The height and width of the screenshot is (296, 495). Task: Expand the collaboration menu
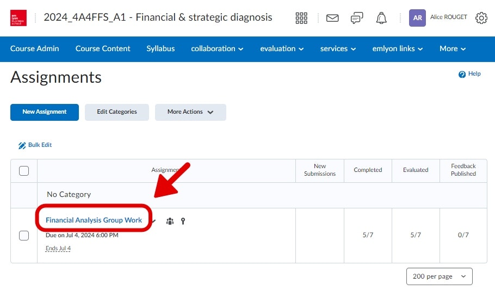[x=217, y=48]
